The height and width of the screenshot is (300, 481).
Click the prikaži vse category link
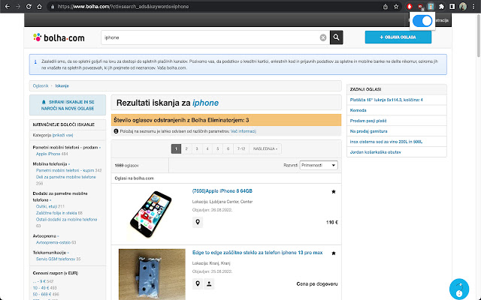[62, 135]
